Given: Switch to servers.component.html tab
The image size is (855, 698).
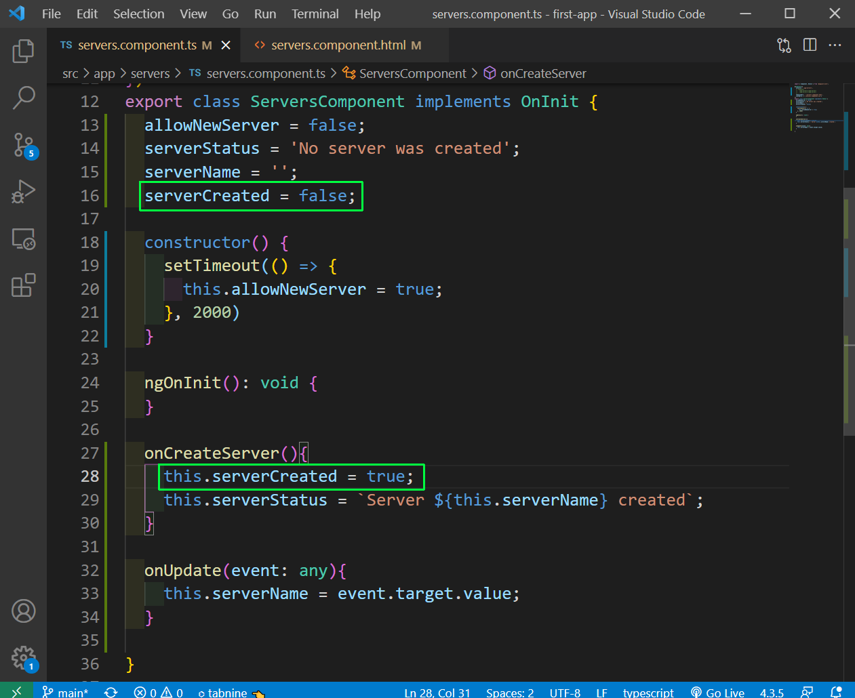Looking at the screenshot, I should click(338, 45).
